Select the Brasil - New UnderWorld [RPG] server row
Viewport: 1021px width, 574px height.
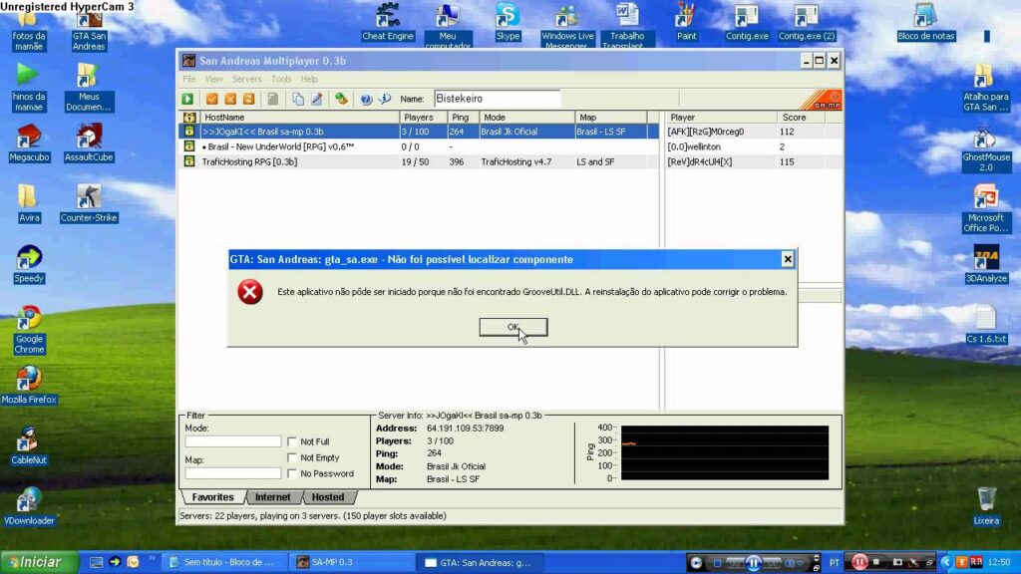420,146
